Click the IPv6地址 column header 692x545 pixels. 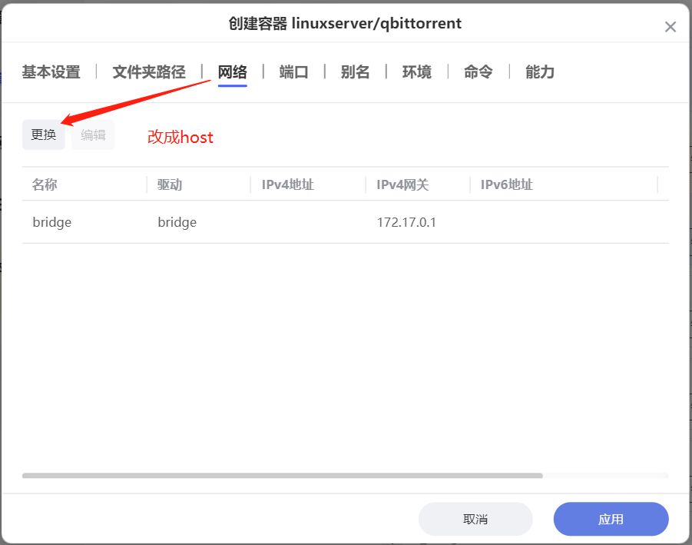coord(506,184)
